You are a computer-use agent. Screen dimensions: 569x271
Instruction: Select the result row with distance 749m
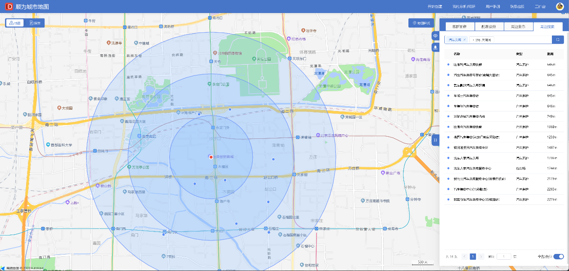point(504,116)
